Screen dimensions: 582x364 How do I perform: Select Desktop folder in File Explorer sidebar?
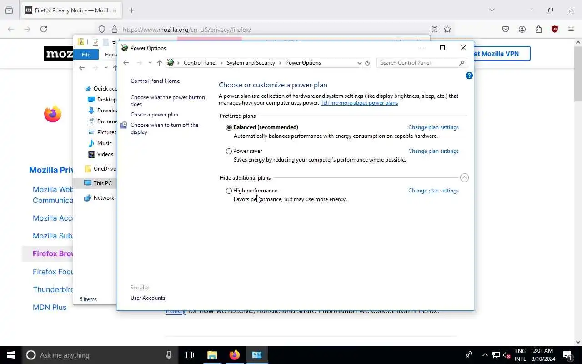tap(102, 100)
